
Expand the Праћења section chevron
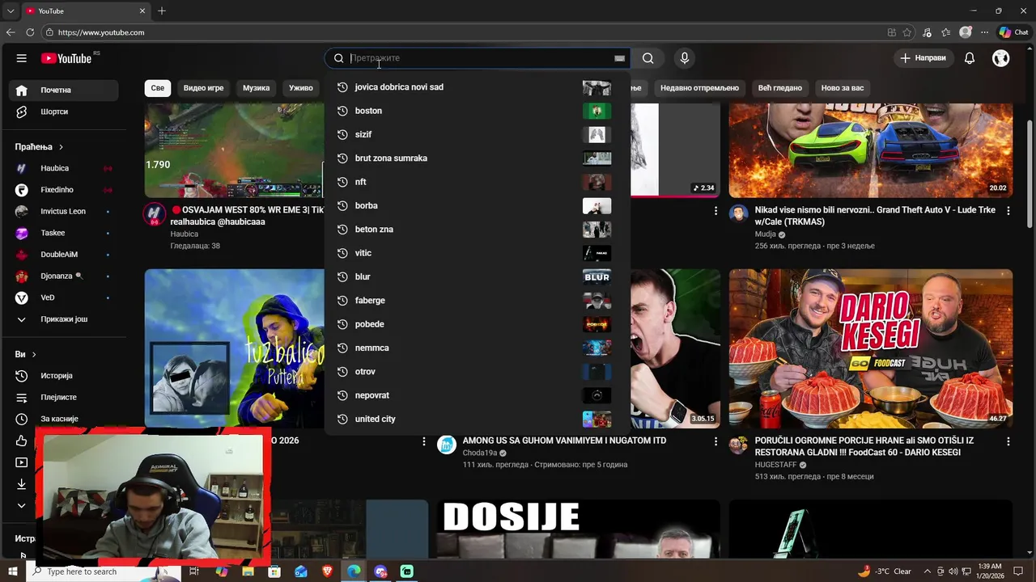[61, 147]
